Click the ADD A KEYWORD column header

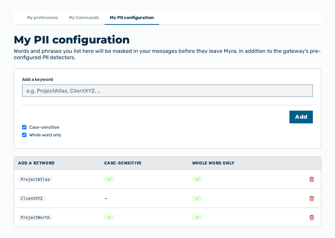pos(36,163)
